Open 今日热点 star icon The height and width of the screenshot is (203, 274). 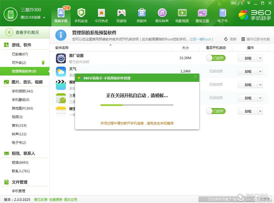[x=101, y=16]
